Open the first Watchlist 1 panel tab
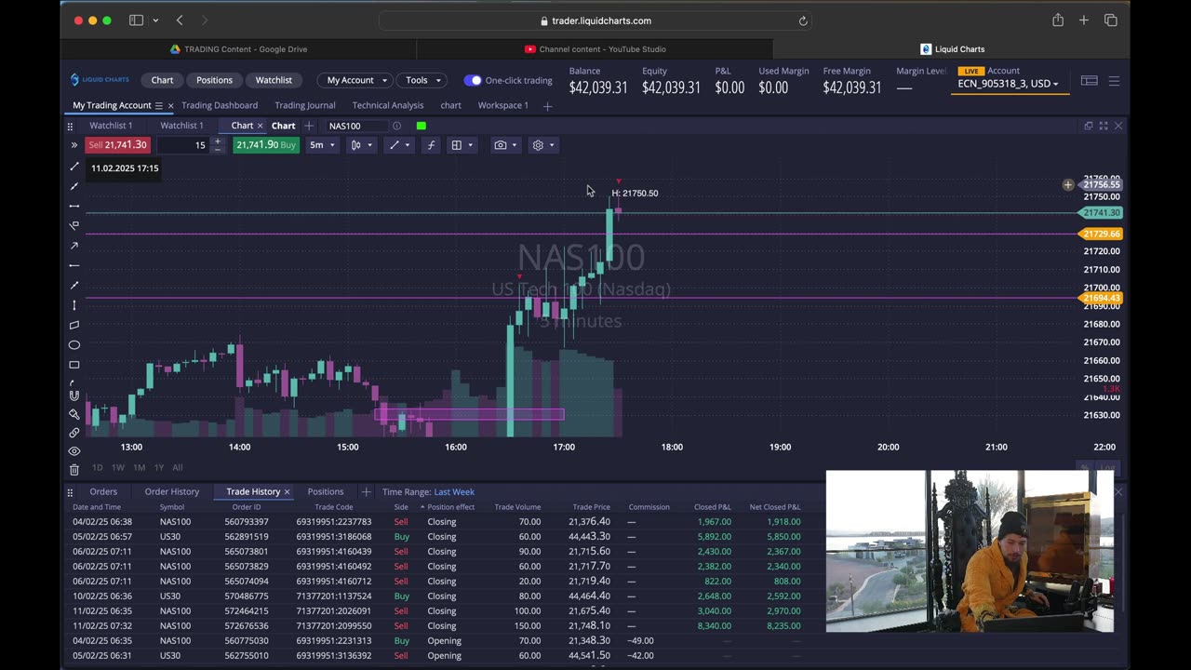Viewport: 1191px width, 670px height. point(111,126)
